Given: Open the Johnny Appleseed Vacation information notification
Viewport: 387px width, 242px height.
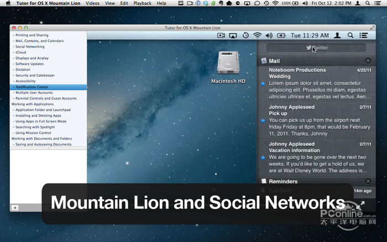Looking at the screenshot, I should click(316, 157).
